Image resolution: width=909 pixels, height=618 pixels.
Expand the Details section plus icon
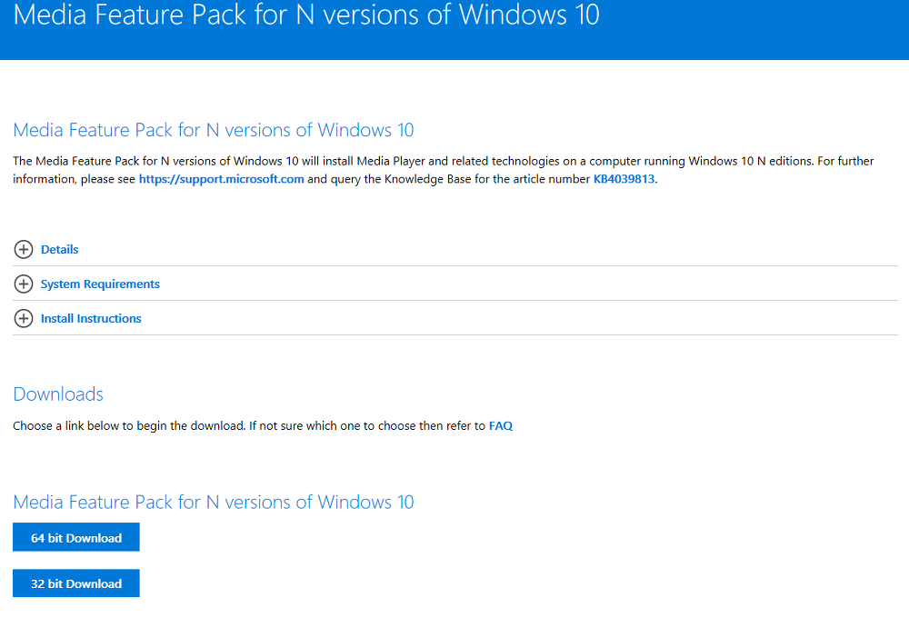point(24,249)
